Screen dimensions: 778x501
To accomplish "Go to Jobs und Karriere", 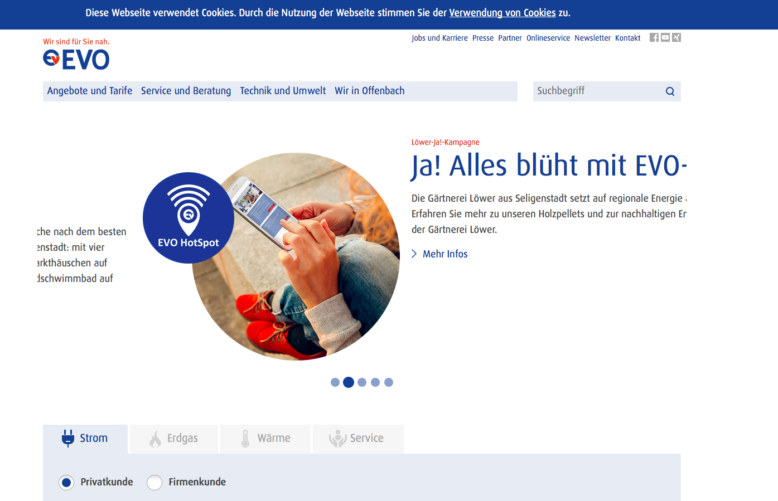I will [439, 38].
